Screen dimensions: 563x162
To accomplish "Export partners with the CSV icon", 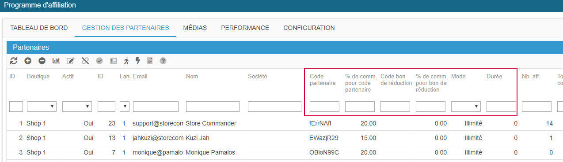I will pyautogui.click(x=150, y=61).
